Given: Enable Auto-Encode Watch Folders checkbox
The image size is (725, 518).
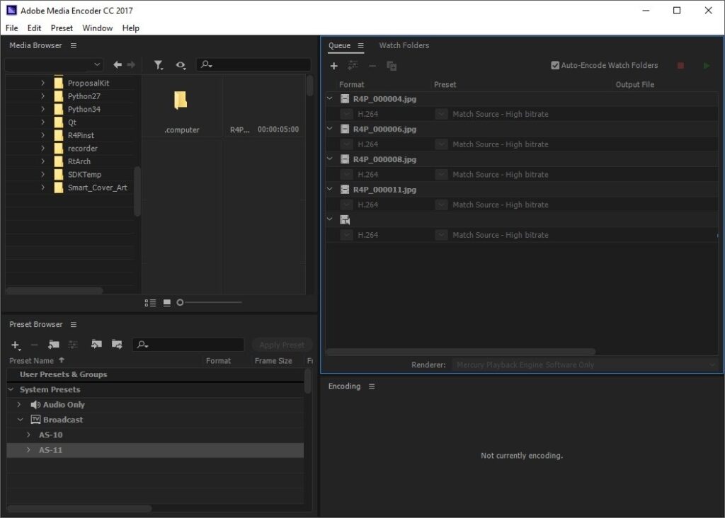Looking at the screenshot, I should pyautogui.click(x=556, y=64).
